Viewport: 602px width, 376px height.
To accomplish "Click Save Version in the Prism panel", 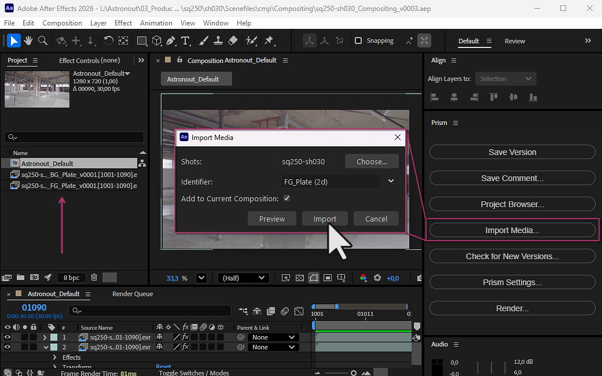I will tap(512, 152).
